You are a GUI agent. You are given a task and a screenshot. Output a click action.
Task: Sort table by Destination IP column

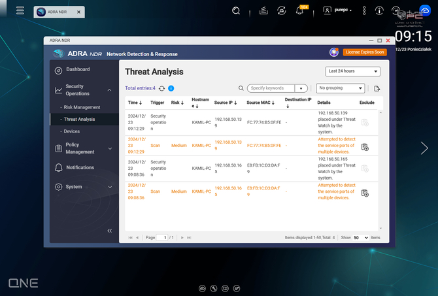pyautogui.click(x=298, y=103)
